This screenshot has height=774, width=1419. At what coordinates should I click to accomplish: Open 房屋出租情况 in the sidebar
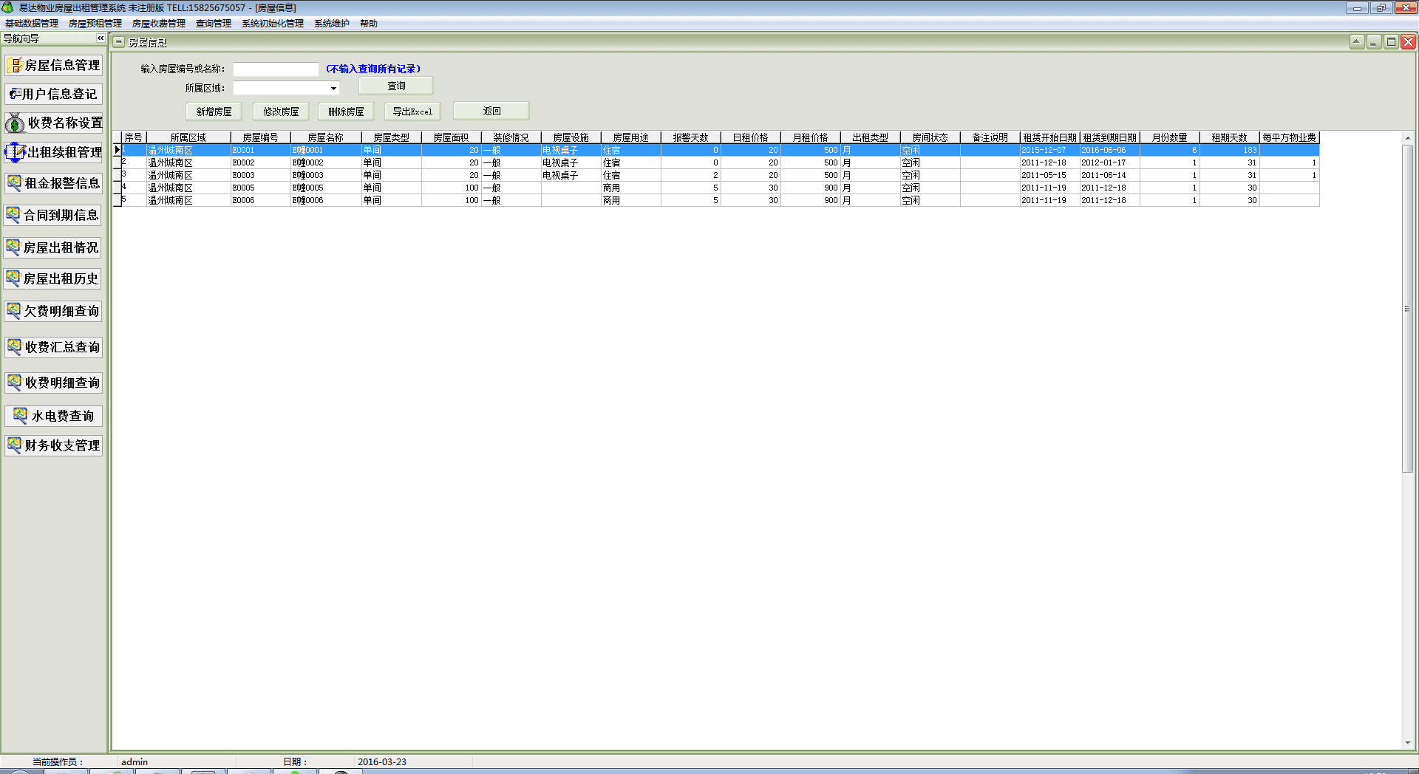point(53,247)
